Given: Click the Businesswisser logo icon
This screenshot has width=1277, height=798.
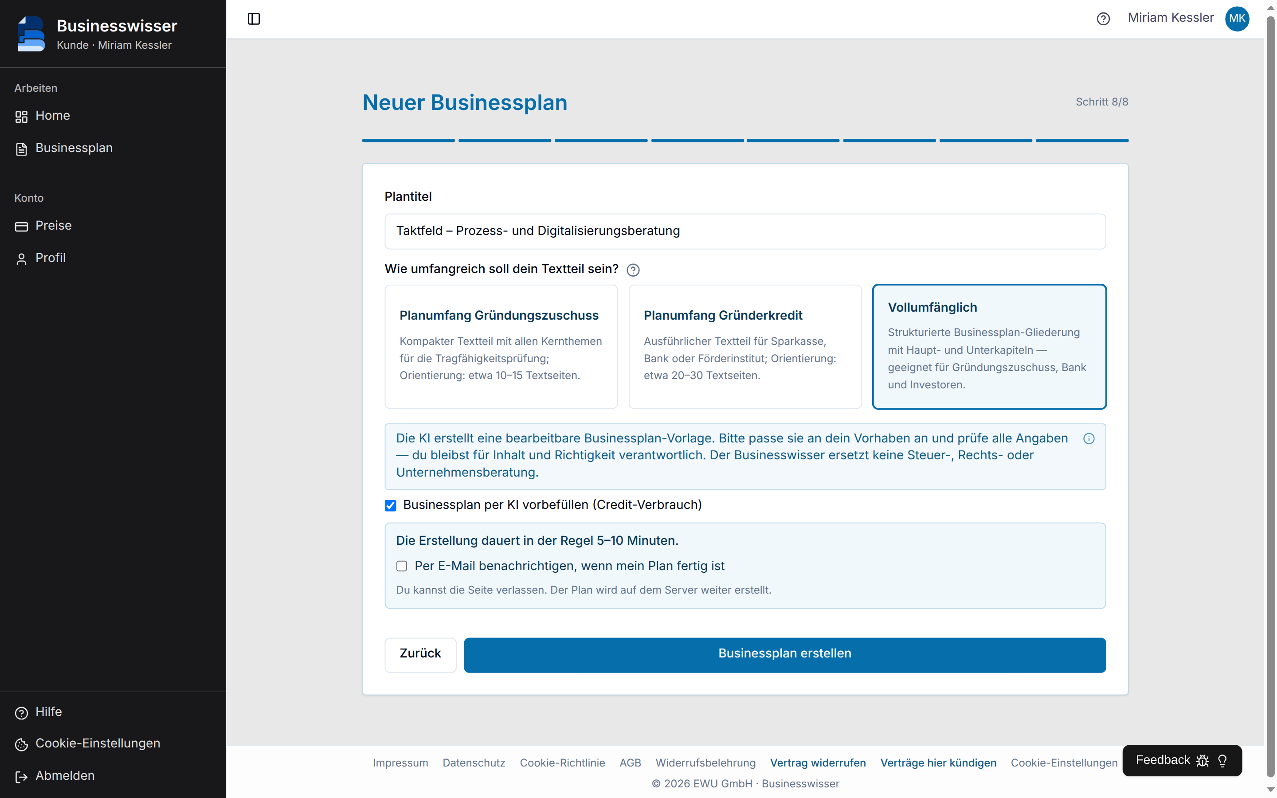Looking at the screenshot, I should [31, 34].
